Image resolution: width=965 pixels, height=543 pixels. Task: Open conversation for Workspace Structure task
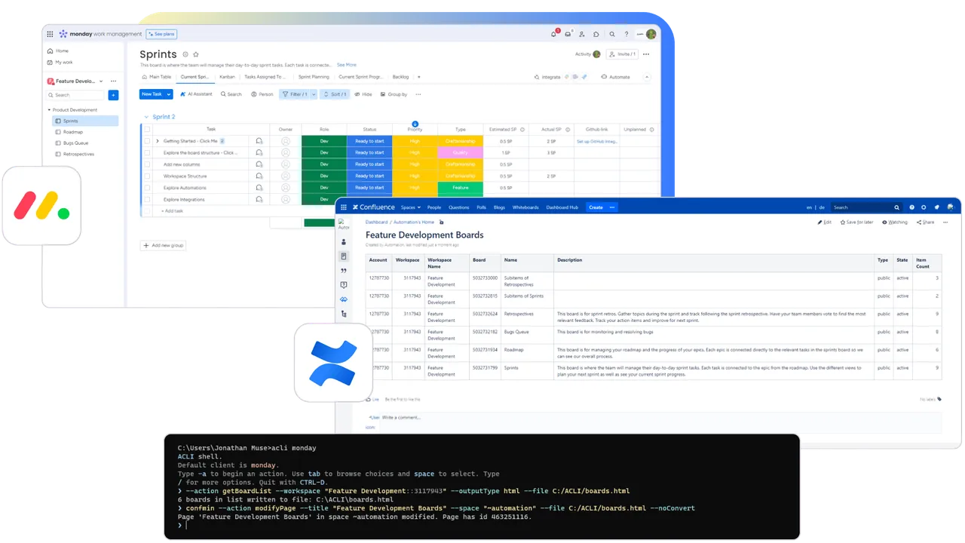[x=259, y=176]
